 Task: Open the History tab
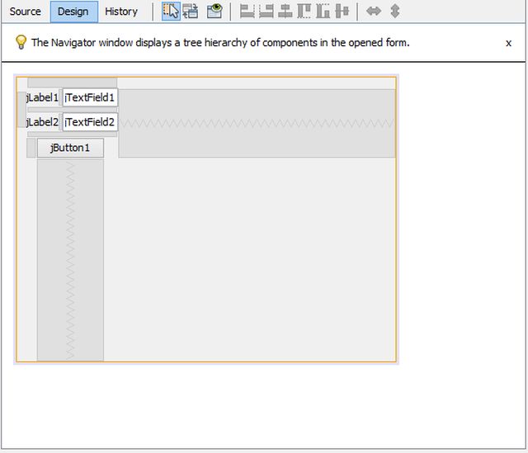point(121,12)
